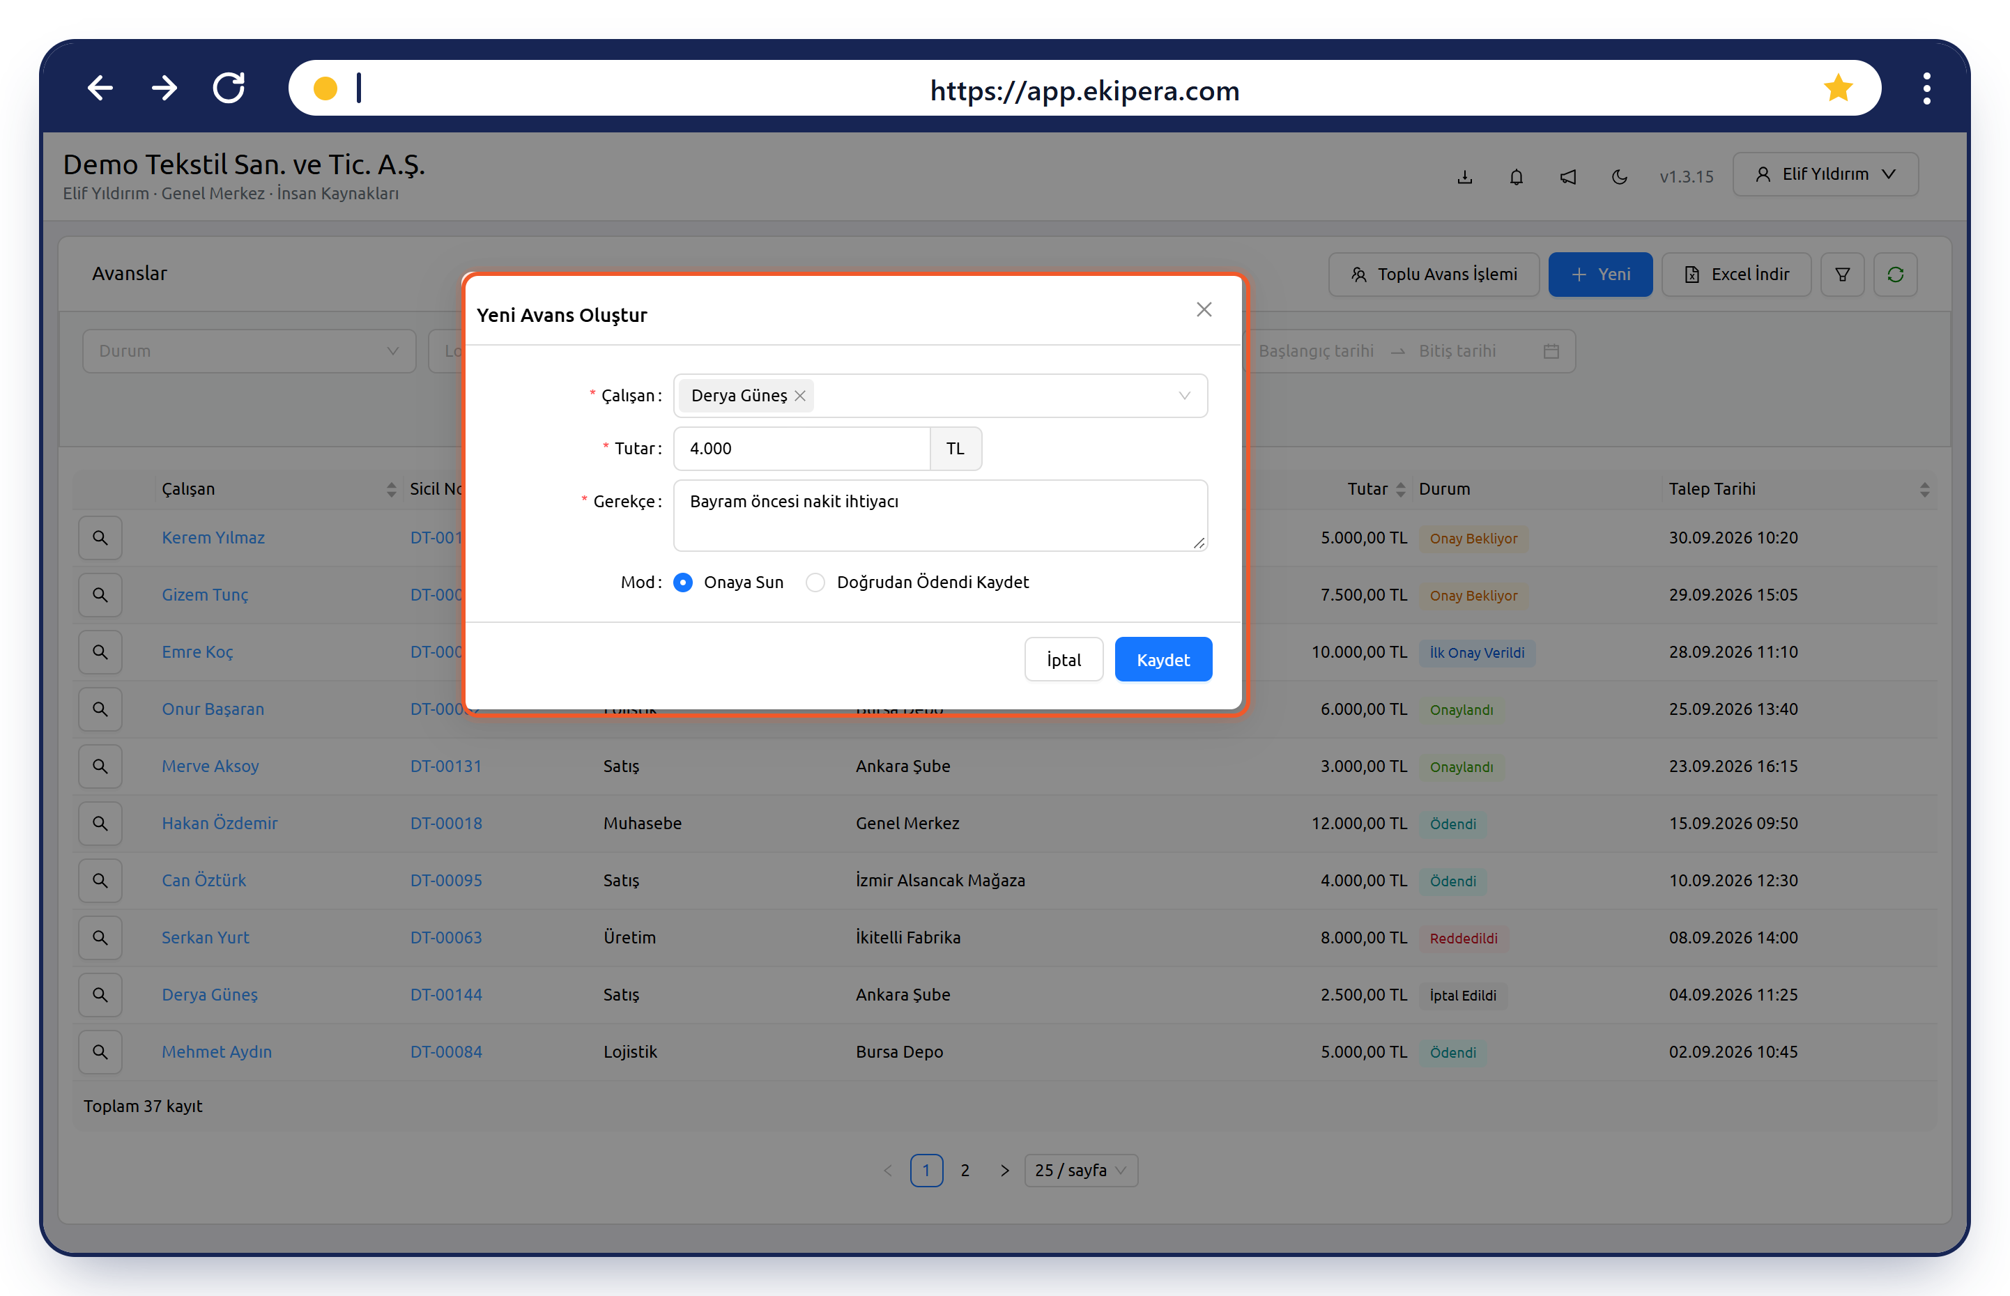This screenshot has height=1296, width=2010.
Task: Select the Onaya Sun radio option
Action: (684, 583)
